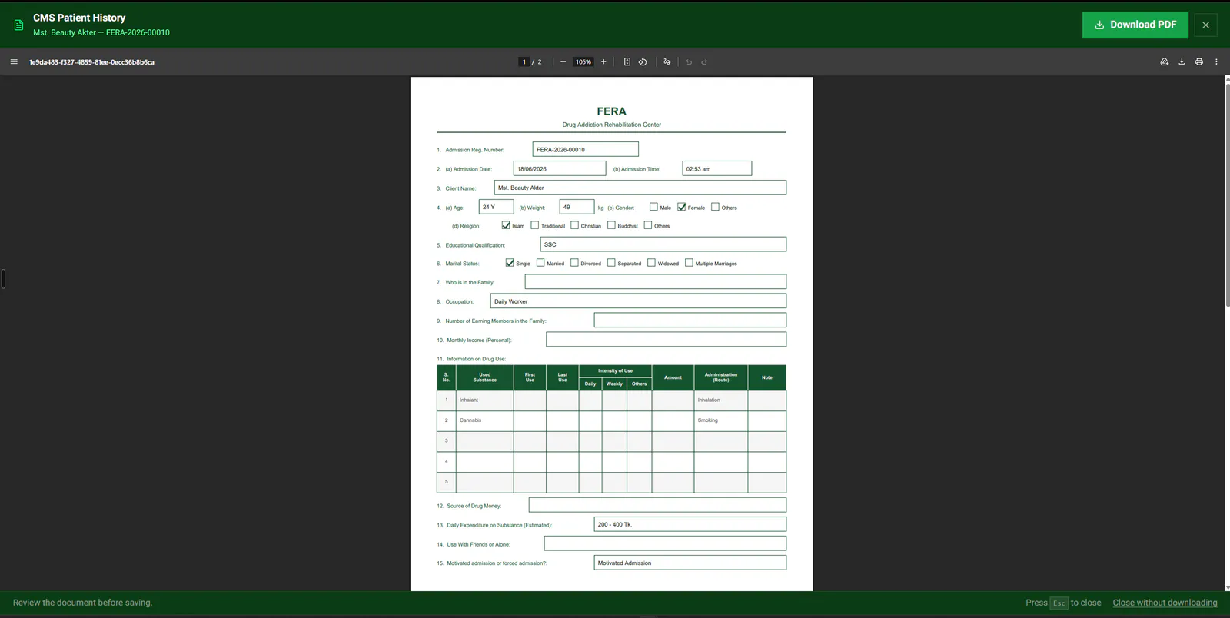Viewport: 1230px width, 618px height.
Task: Click the CMS Patient History document icon
Action: pyautogui.click(x=18, y=25)
